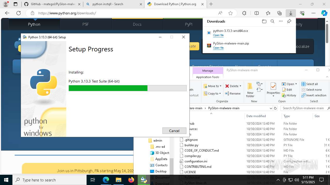Switch to python instqll Search tab
The height and width of the screenshot is (185, 330).
114,4
